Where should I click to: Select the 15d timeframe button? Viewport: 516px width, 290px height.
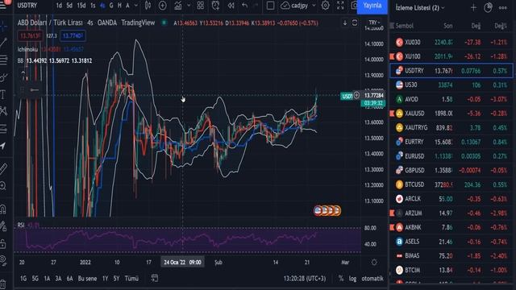pyautogui.click(x=81, y=6)
